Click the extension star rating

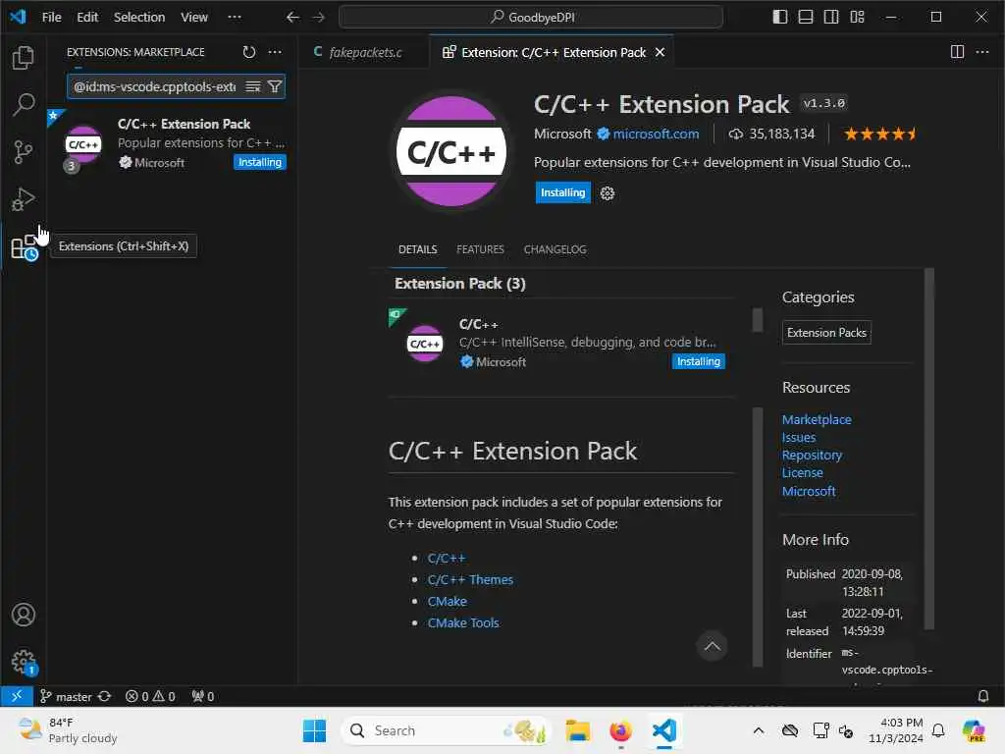pos(880,134)
